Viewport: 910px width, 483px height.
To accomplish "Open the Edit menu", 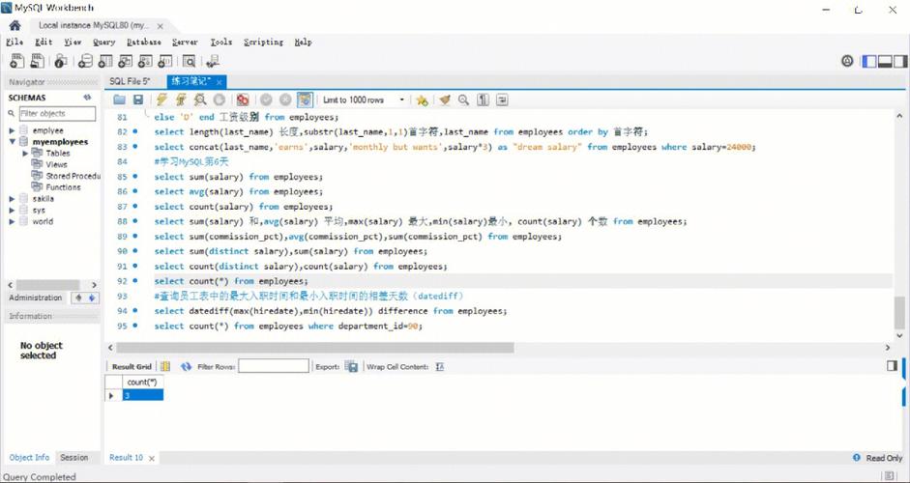I will pos(44,43).
